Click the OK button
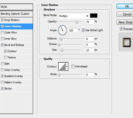The image size is (133, 118). click(125, 7)
